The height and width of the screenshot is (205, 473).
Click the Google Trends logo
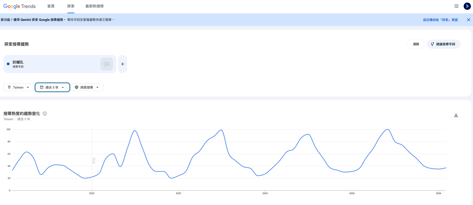point(19,6)
